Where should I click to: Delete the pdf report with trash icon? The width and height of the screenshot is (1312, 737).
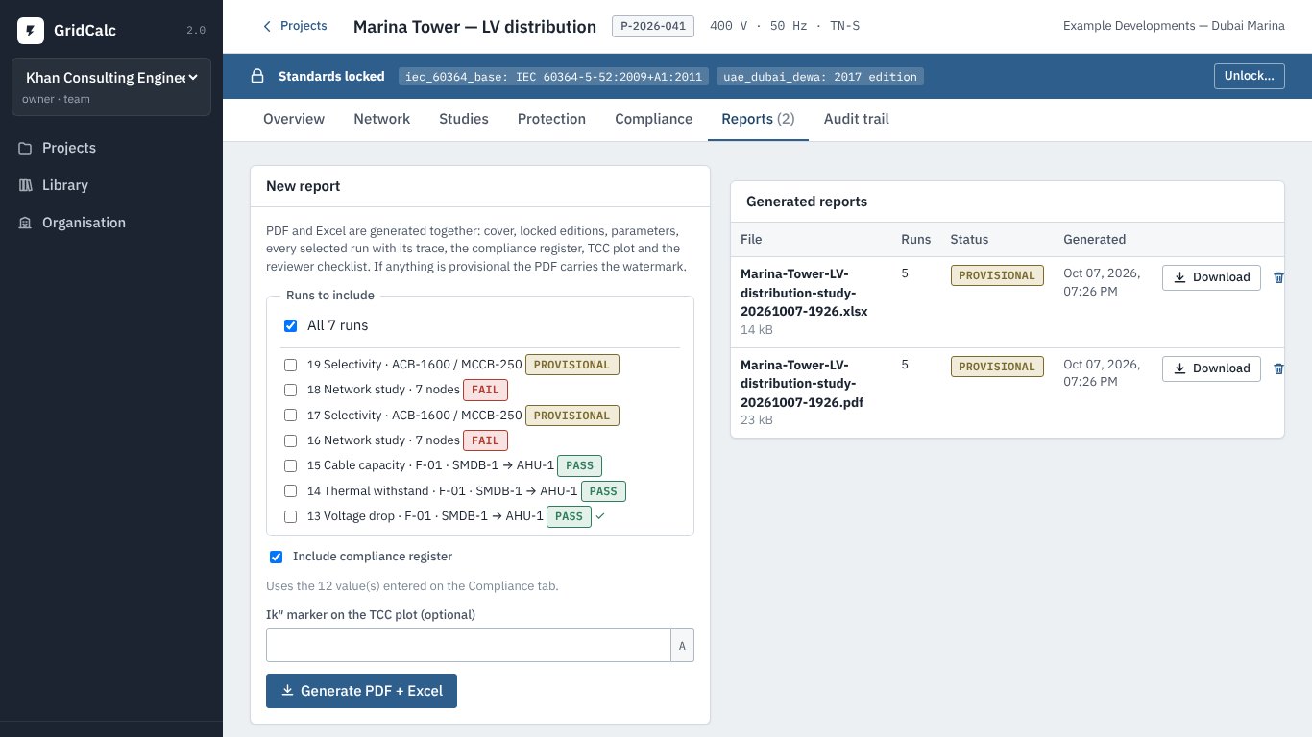pyautogui.click(x=1278, y=368)
